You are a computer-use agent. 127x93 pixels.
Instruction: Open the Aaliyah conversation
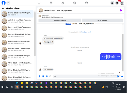17,21
